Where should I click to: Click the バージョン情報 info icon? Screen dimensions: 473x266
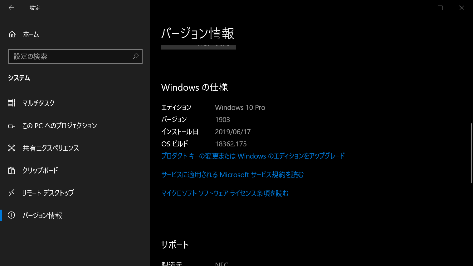pyautogui.click(x=12, y=215)
